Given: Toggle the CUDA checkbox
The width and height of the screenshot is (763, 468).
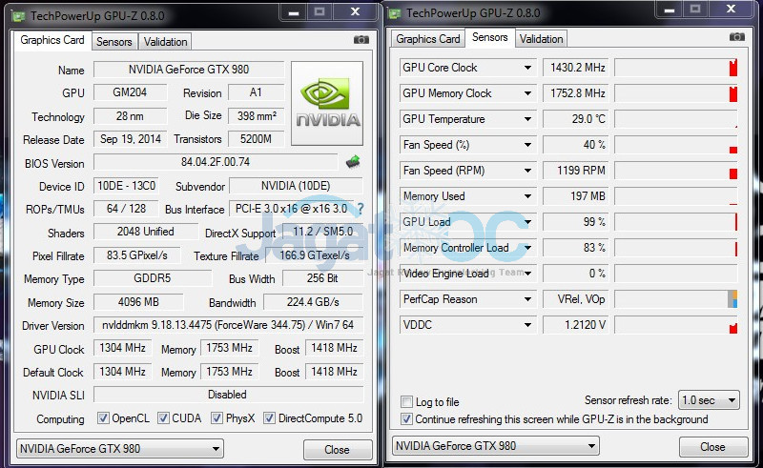Looking at the screenshot, I should (163, 417).
